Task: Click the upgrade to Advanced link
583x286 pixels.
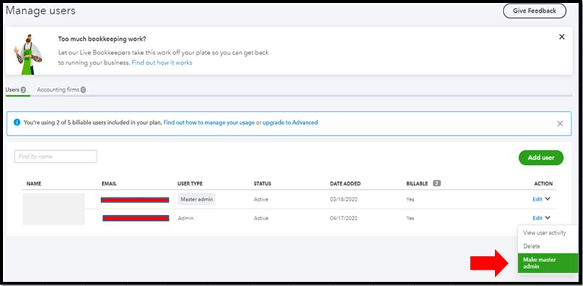Action: [290, 122]
